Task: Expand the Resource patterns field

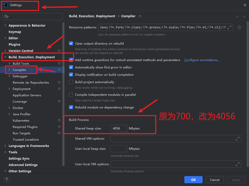Action: 229,27
